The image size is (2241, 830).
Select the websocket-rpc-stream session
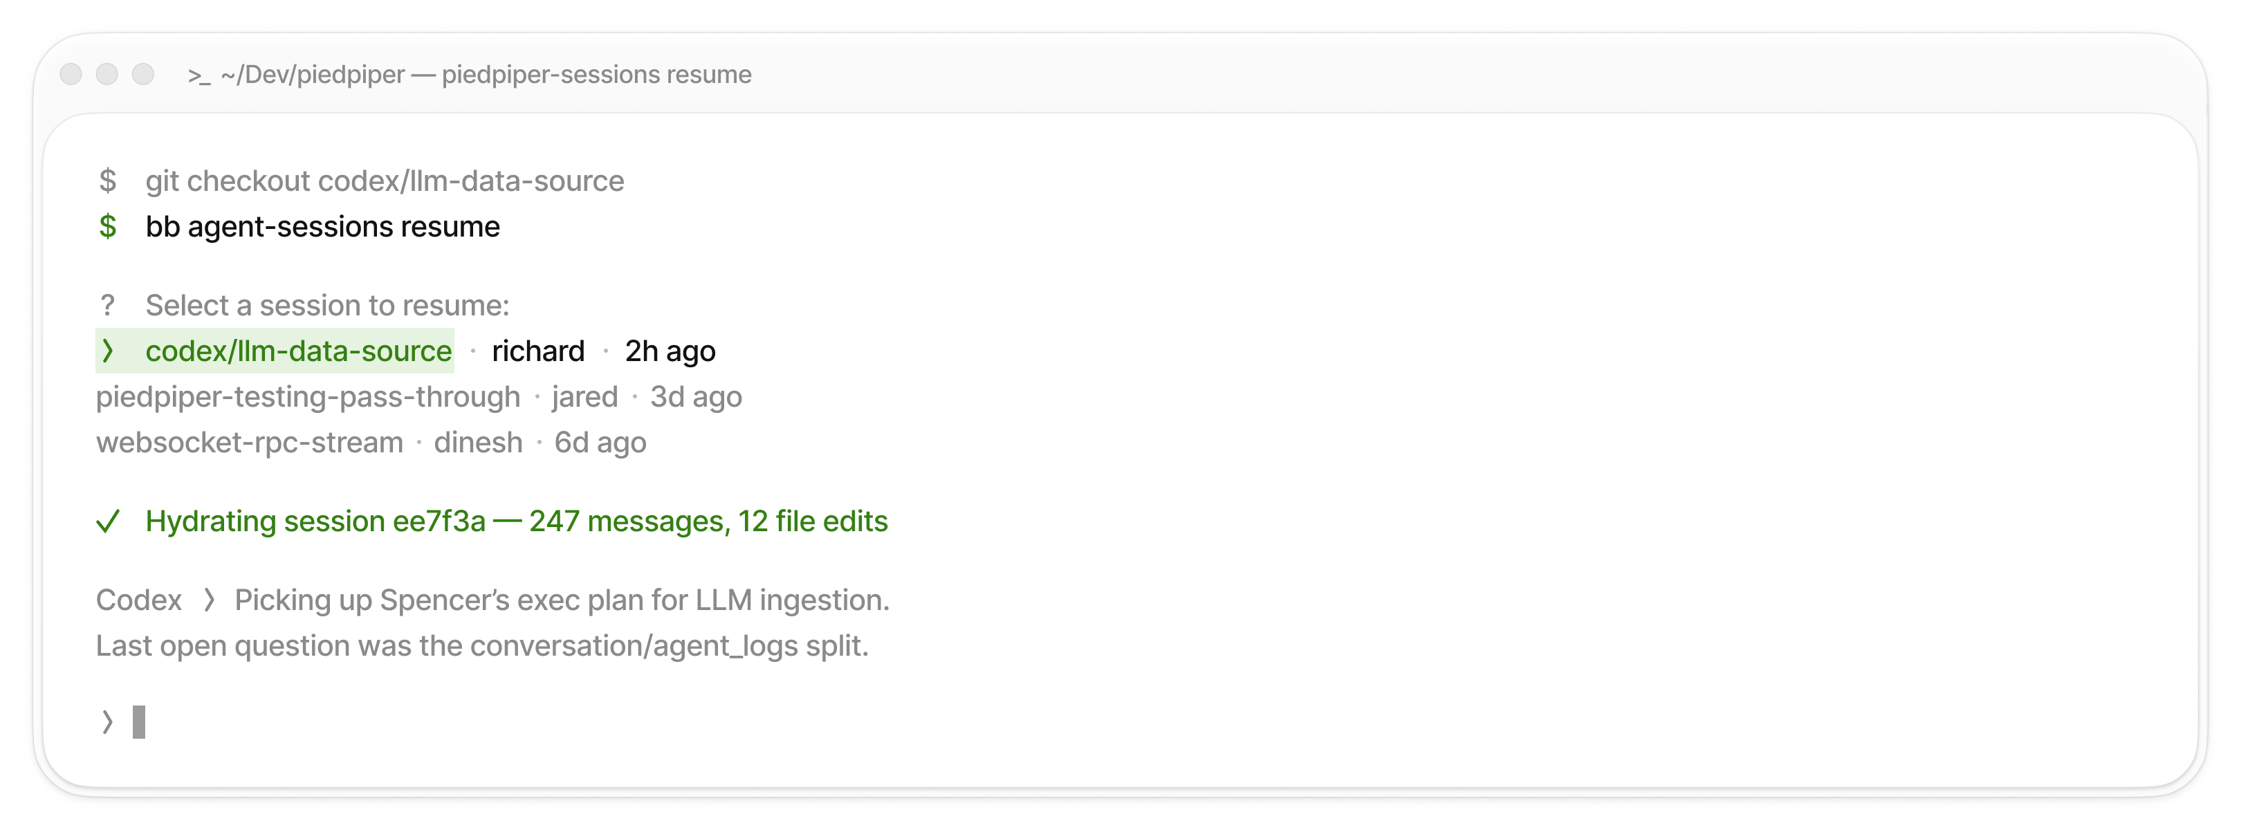(x=371, y=443)
